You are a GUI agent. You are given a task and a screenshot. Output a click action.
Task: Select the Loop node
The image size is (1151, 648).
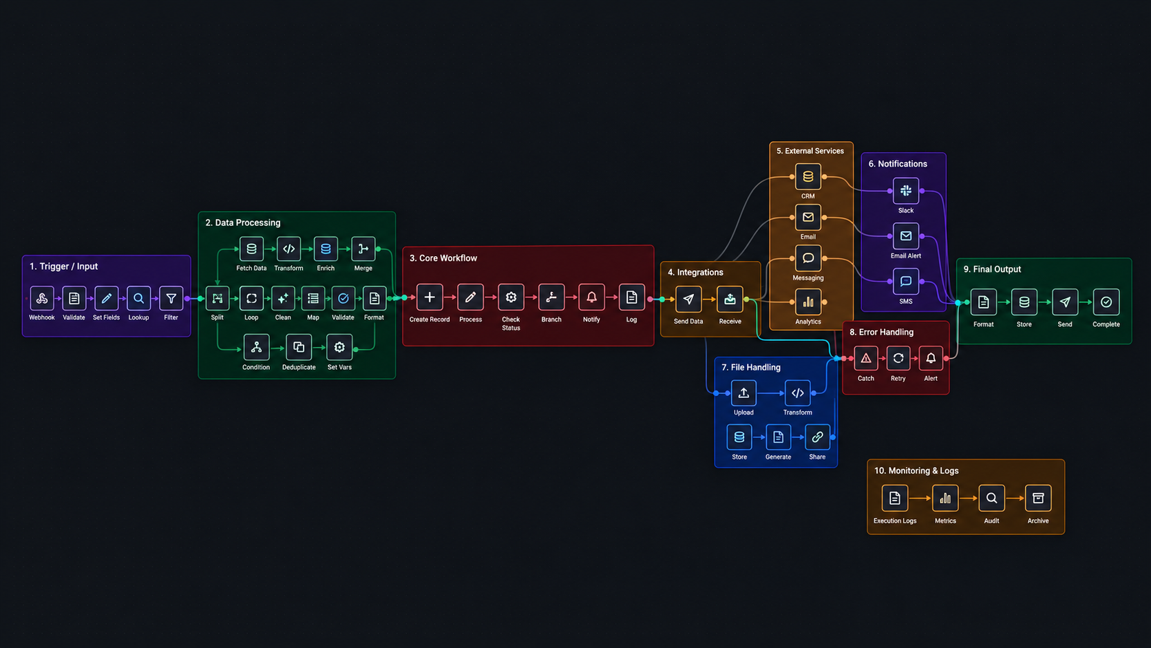click(x=252, y=298)
